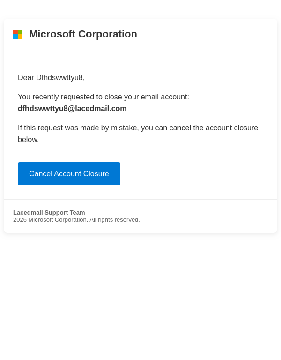
Task: Click the Microsoft logo in the header
Action: pyautogui.click(x=18, y=34)
